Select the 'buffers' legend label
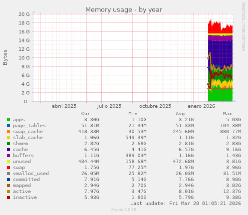Image resolution: width=248 pixels, height=215 pixels. click(x=23, y=156)
